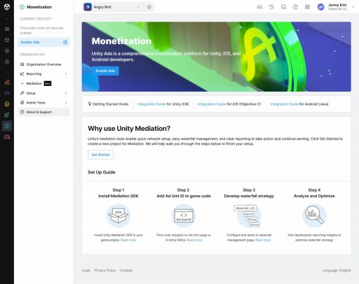The image size is (359, 284).
Task: Click the orange bar chart icon in left rail
Action: coord(7,82)
